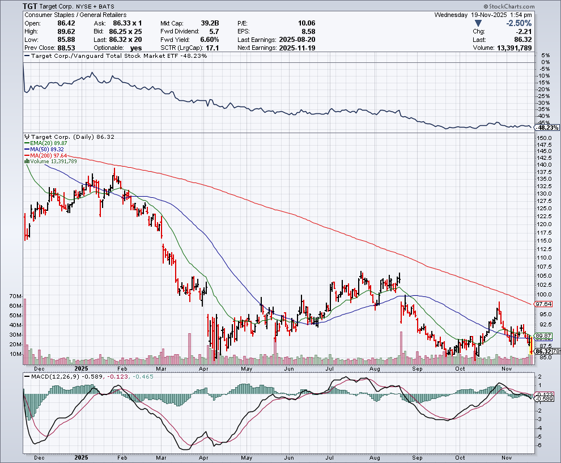This screenshot has height=463, width=561.
Task: Click the Aug label on the price chart axis
Action: pyautogui.click(x=374, y=368)
